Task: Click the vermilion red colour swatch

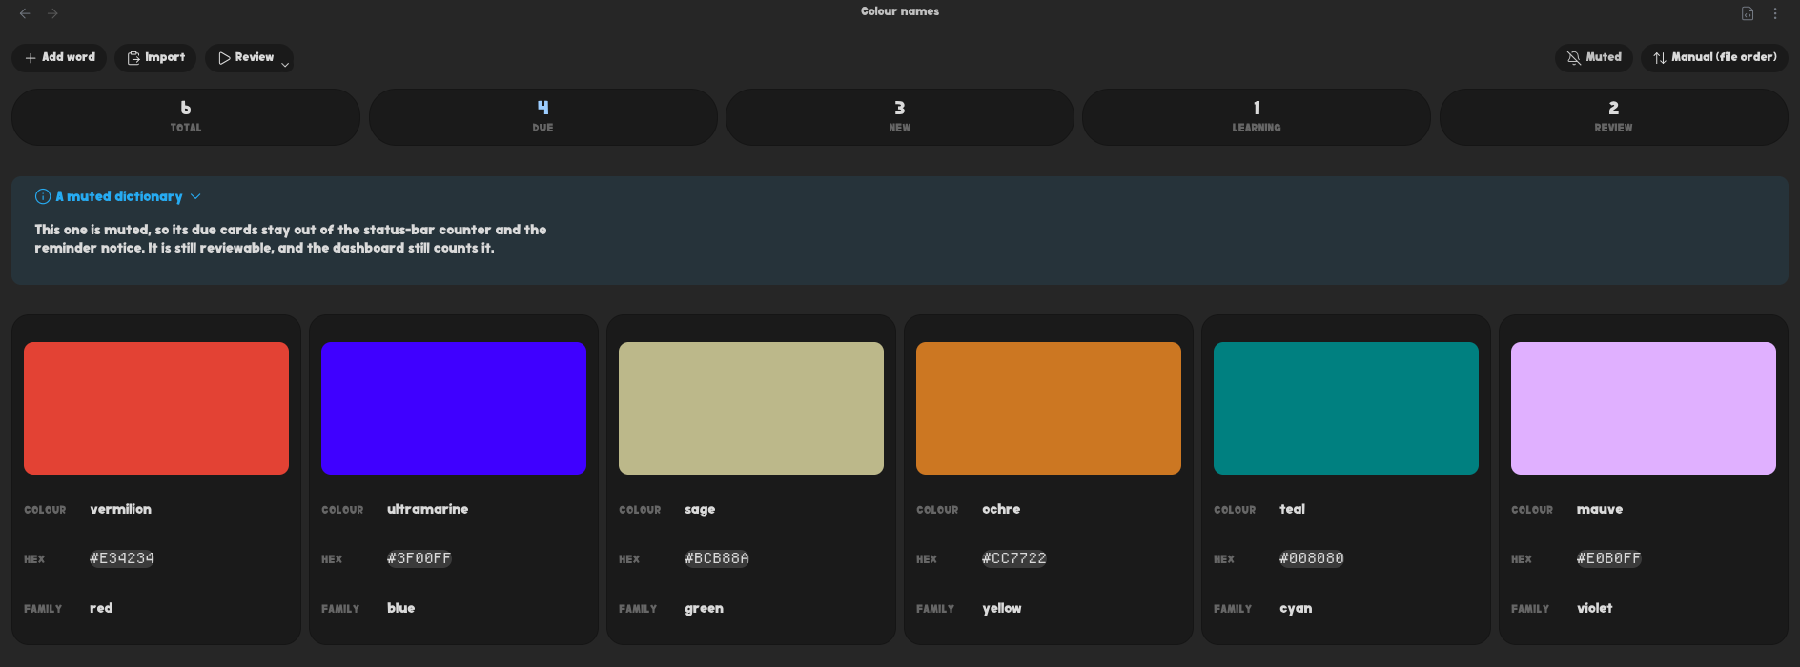Action: [x=156, y=408]
